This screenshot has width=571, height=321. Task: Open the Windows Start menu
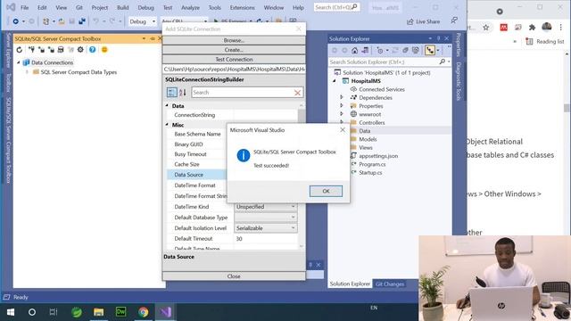point(11,312)
